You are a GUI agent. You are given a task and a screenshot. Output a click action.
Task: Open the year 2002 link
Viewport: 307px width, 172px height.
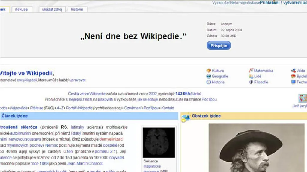[x=153, y=94]
